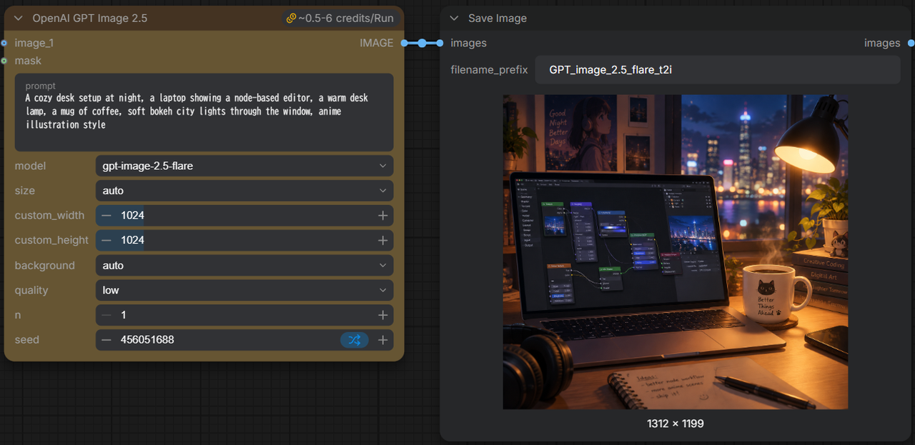Open the generated desk image preview
Screen dimensions: 915x445
tap(676, 252)
